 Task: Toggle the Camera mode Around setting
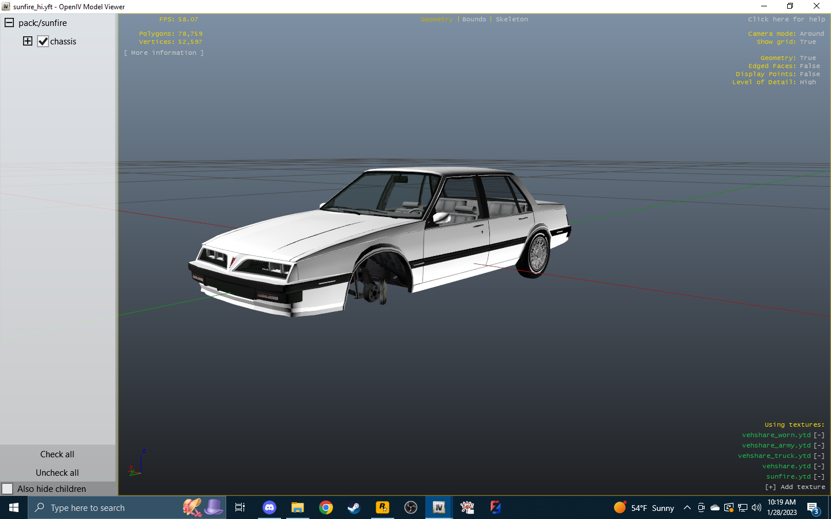click(x=786, y=34)
